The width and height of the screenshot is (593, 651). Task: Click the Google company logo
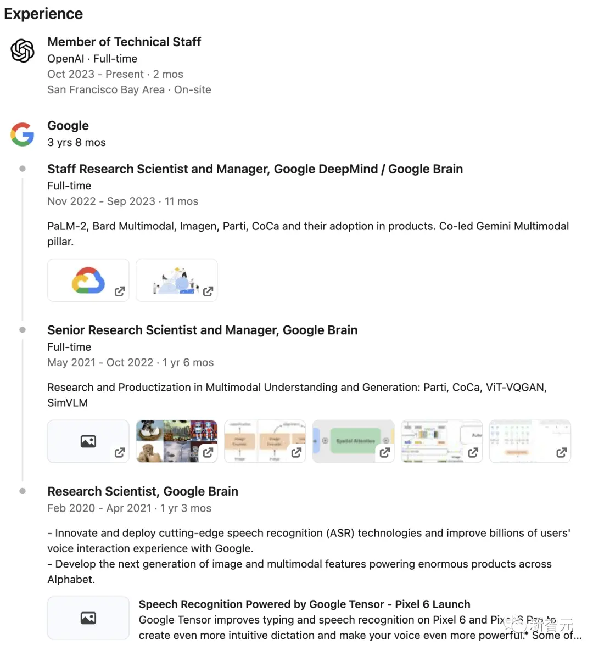(23, 134)
